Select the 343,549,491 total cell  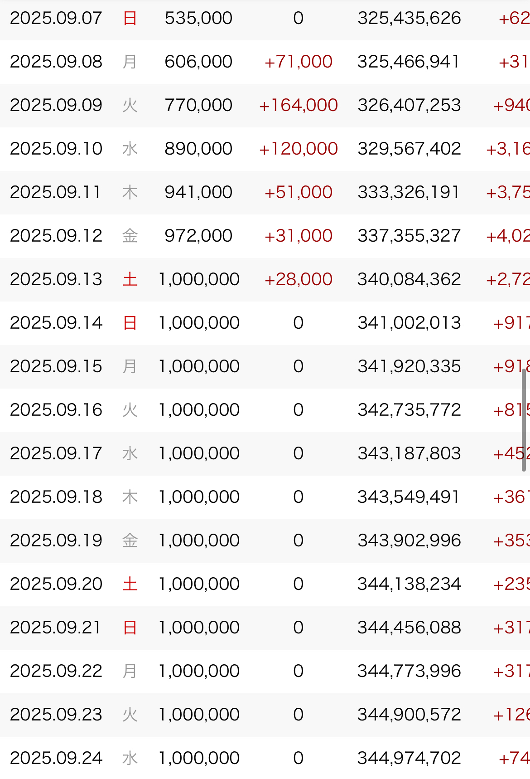click(409, 497)
